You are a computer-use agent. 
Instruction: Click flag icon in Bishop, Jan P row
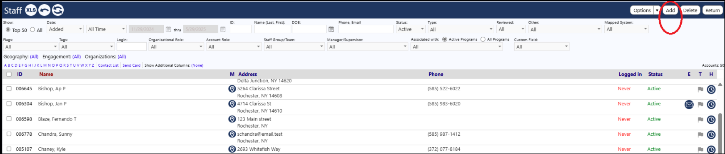pyautogui.click(x=700, y=104)
